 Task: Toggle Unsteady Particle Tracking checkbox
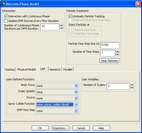(x=70, y=16)
